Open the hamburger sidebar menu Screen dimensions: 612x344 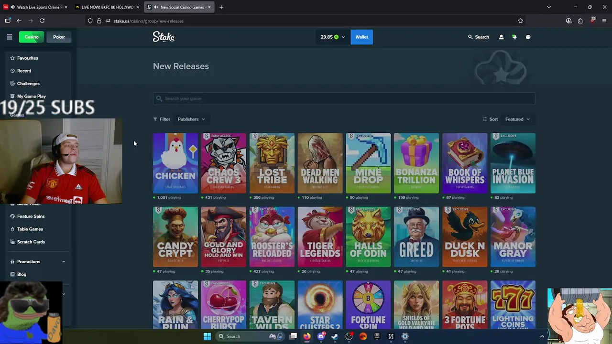point(9,37)
